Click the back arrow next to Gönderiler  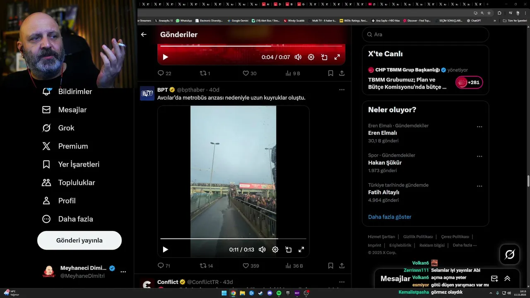pos(144,35)
